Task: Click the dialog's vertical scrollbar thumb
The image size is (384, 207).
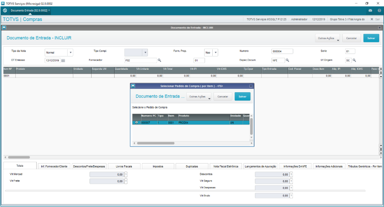Action: click(251, 126)
